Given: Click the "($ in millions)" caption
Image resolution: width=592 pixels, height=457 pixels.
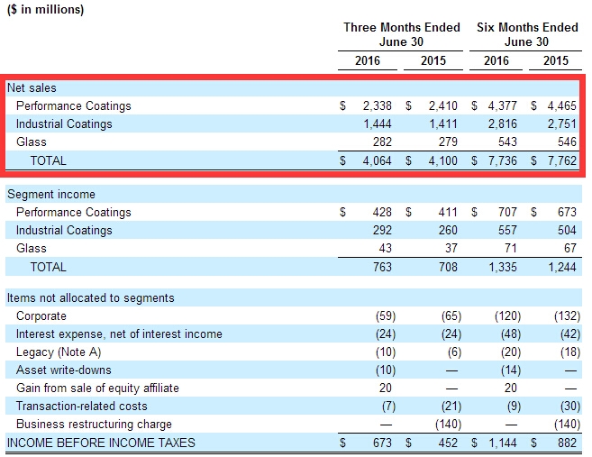Looking at the screenshot, I should 46,10.
